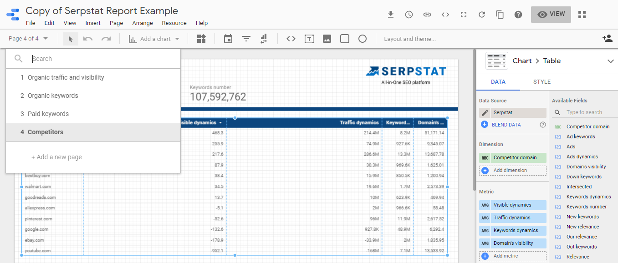Select Ad keywords in available fields
The height and width of the screenshot is (263, 618).
[581, 137]
